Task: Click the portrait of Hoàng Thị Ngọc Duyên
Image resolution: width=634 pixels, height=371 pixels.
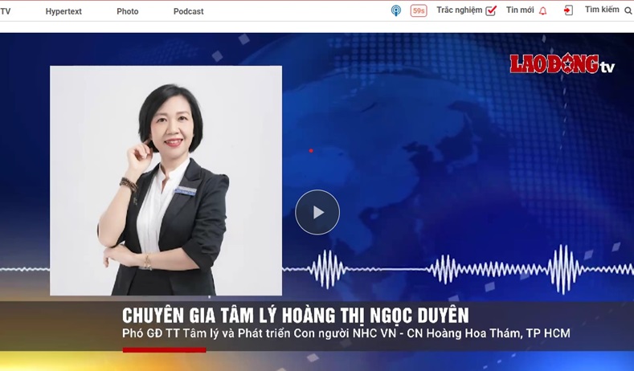Action: pos(166,181)
